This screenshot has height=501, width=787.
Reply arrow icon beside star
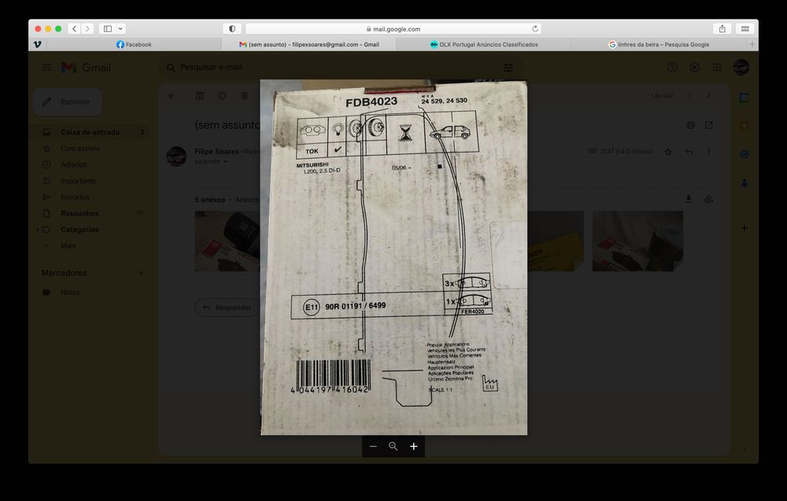coord(689,152)
